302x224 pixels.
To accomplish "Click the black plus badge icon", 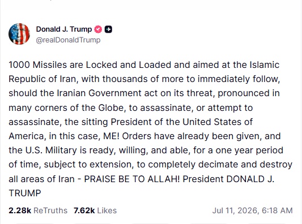I will (108, 29).
